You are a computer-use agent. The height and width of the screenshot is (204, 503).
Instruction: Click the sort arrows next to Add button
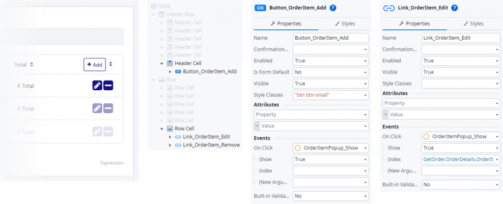[111, 64]
